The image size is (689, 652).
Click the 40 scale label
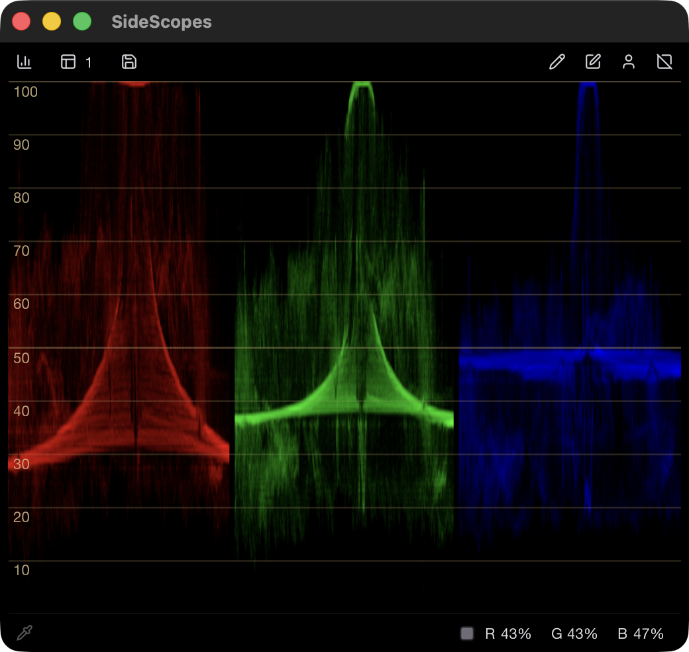coord(21,411)
